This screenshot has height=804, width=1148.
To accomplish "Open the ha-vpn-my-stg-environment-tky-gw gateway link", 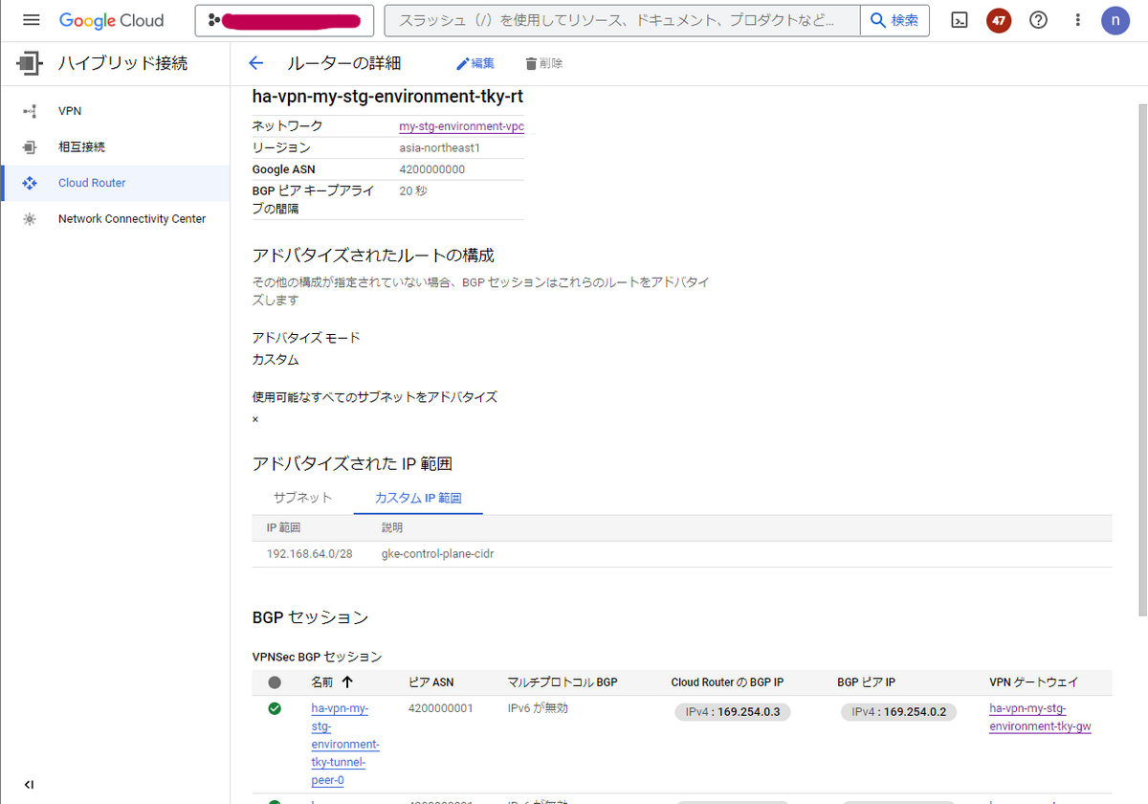I will [x=1040, y=718].
